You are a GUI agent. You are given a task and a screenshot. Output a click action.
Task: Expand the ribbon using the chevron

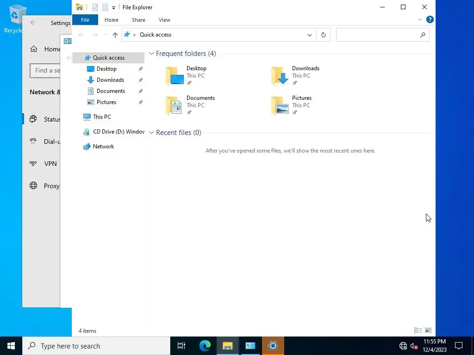click(x=419, y=19)
